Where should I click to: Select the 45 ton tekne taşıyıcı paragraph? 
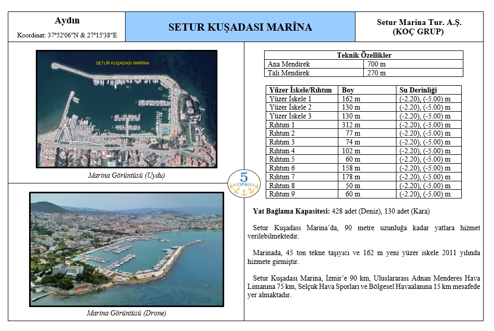click(x=364, y=257)
